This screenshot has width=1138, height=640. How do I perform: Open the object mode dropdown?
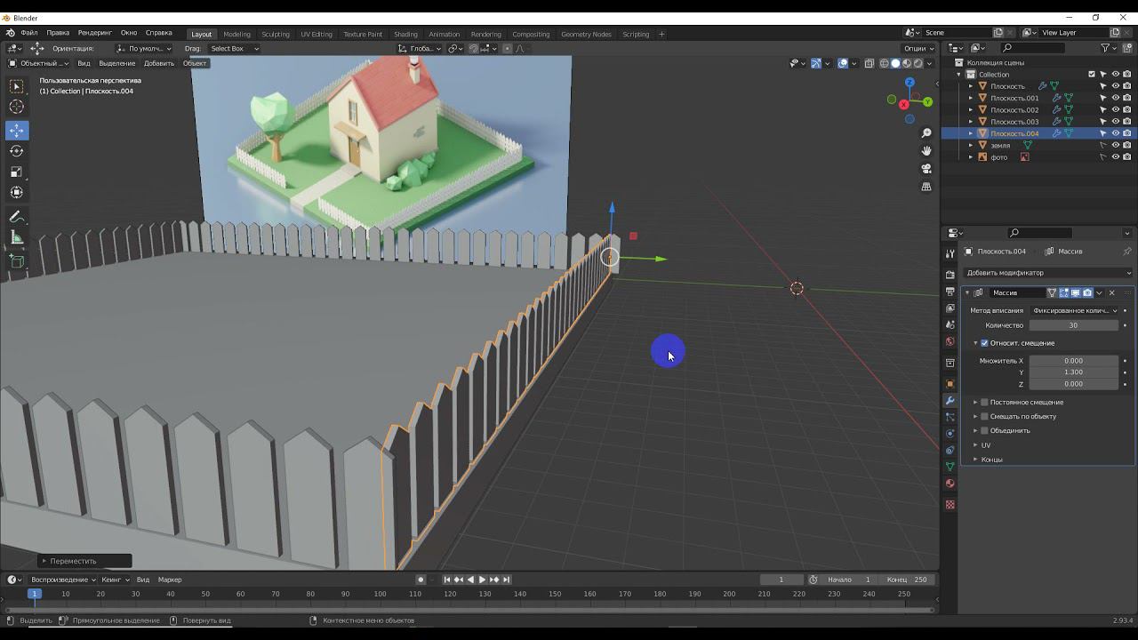pos(37,63)
